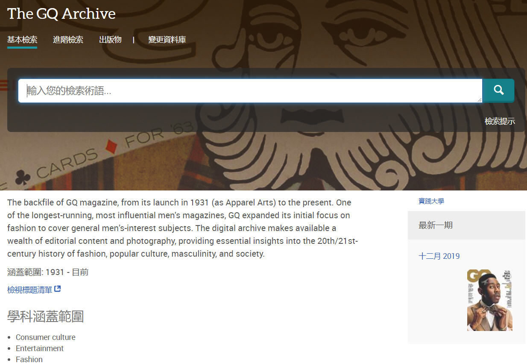Select the Entertainment list item
The height and width of the screenshot is (363, 527).
coord(40,348)
